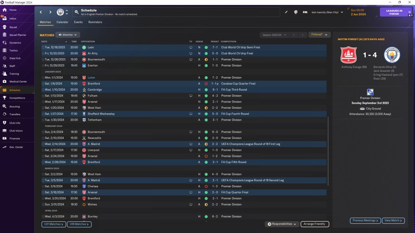The image size is (415, 233).
Task: Click the next season arrow
Action: coord(302,35)
